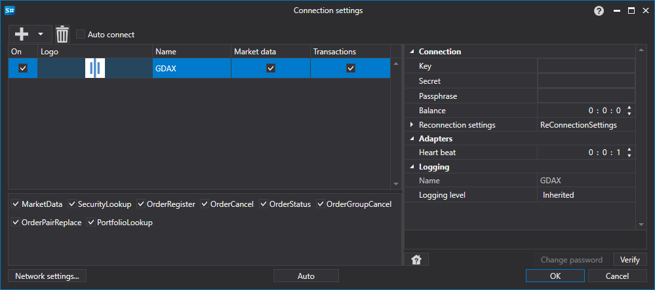
Task: Close the Connection settings window
Action: (x=645, y=11)
